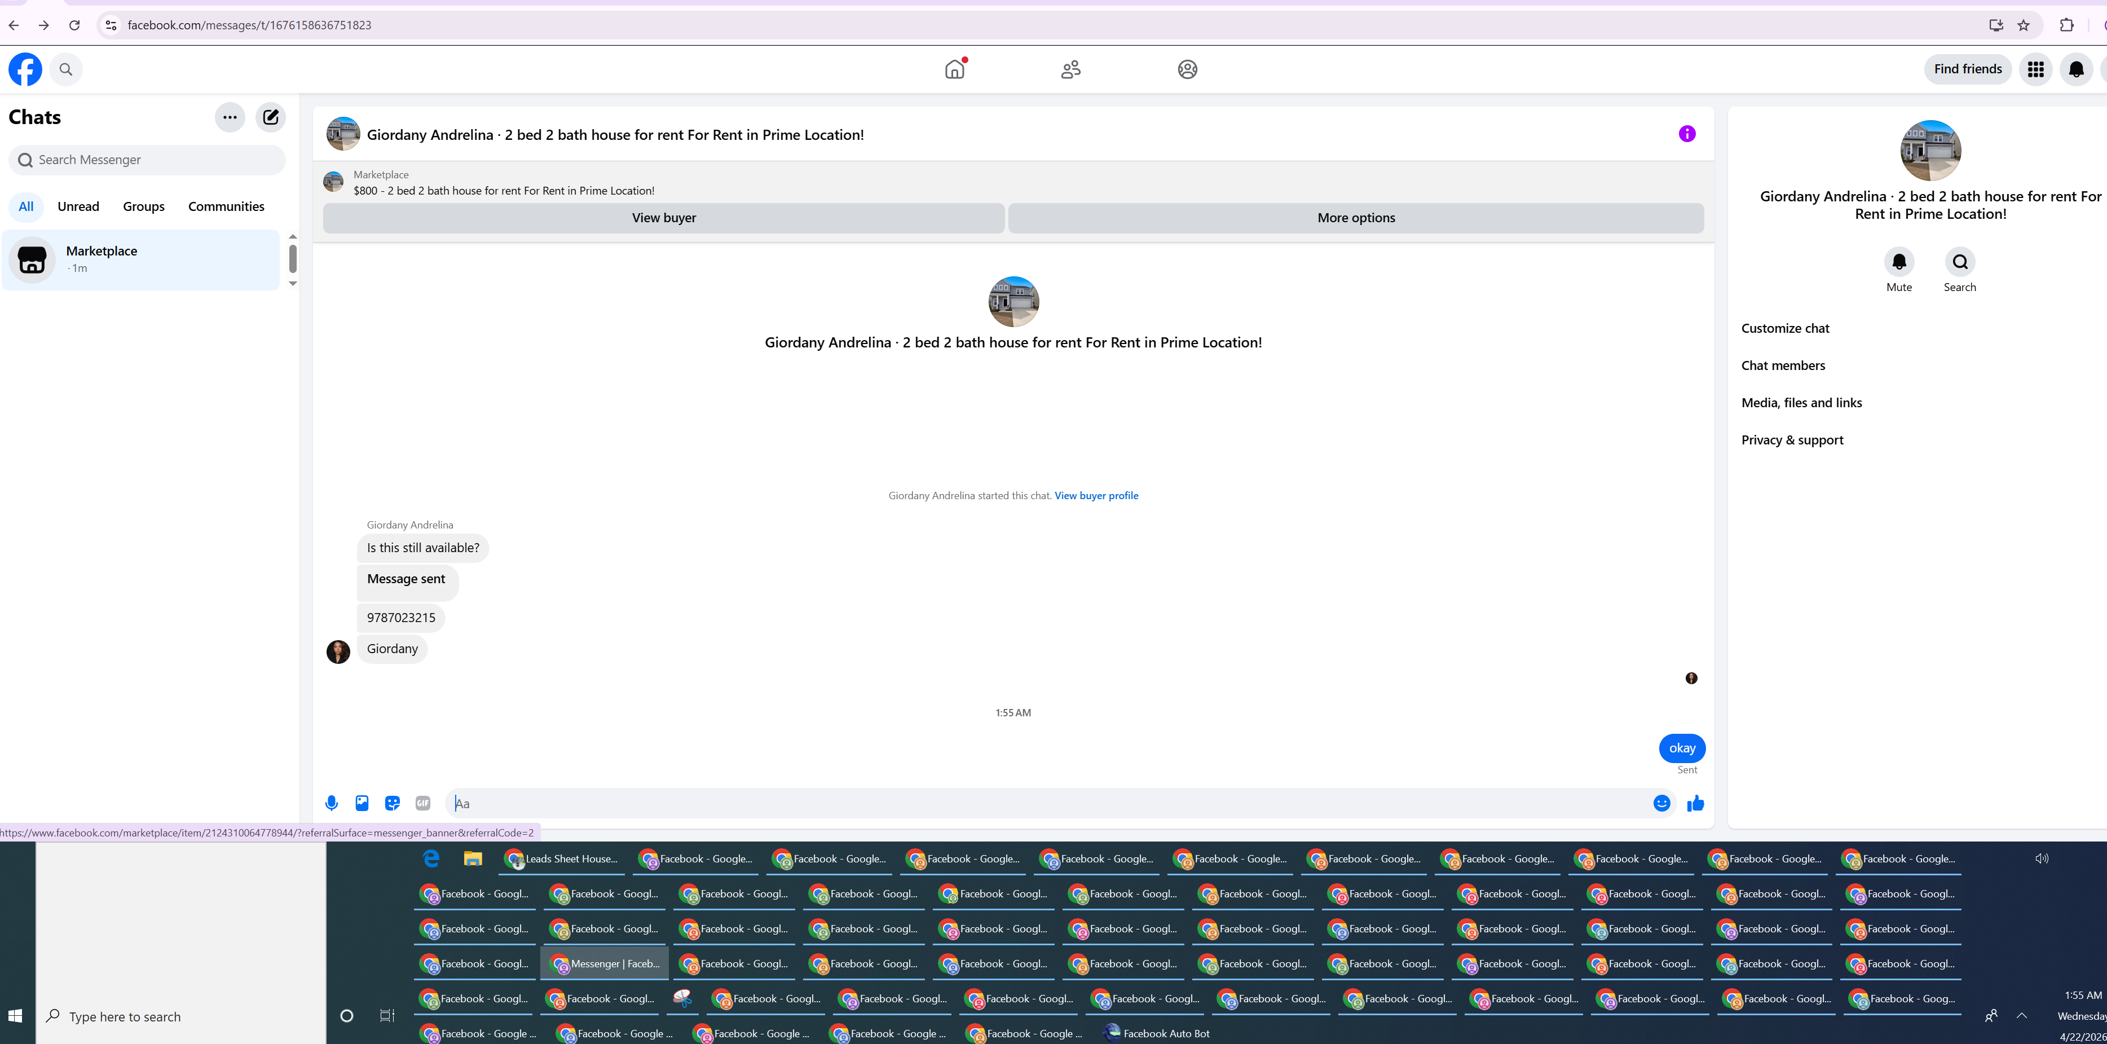Screen dimensions: 2107x1044
Task: Toggle the purple conversation info icon
Action: click(x=1687, y=134)
